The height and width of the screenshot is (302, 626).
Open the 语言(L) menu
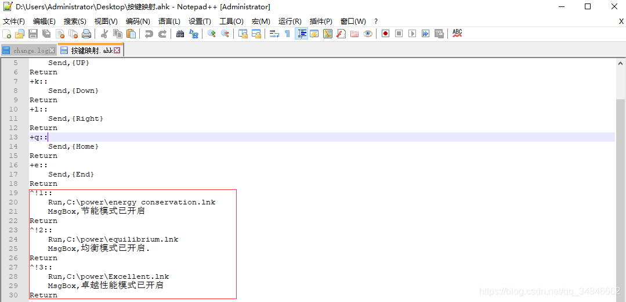169,21
